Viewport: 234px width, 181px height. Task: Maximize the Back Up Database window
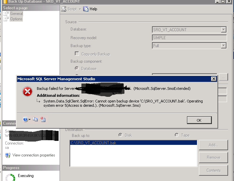tap(223, 1)
